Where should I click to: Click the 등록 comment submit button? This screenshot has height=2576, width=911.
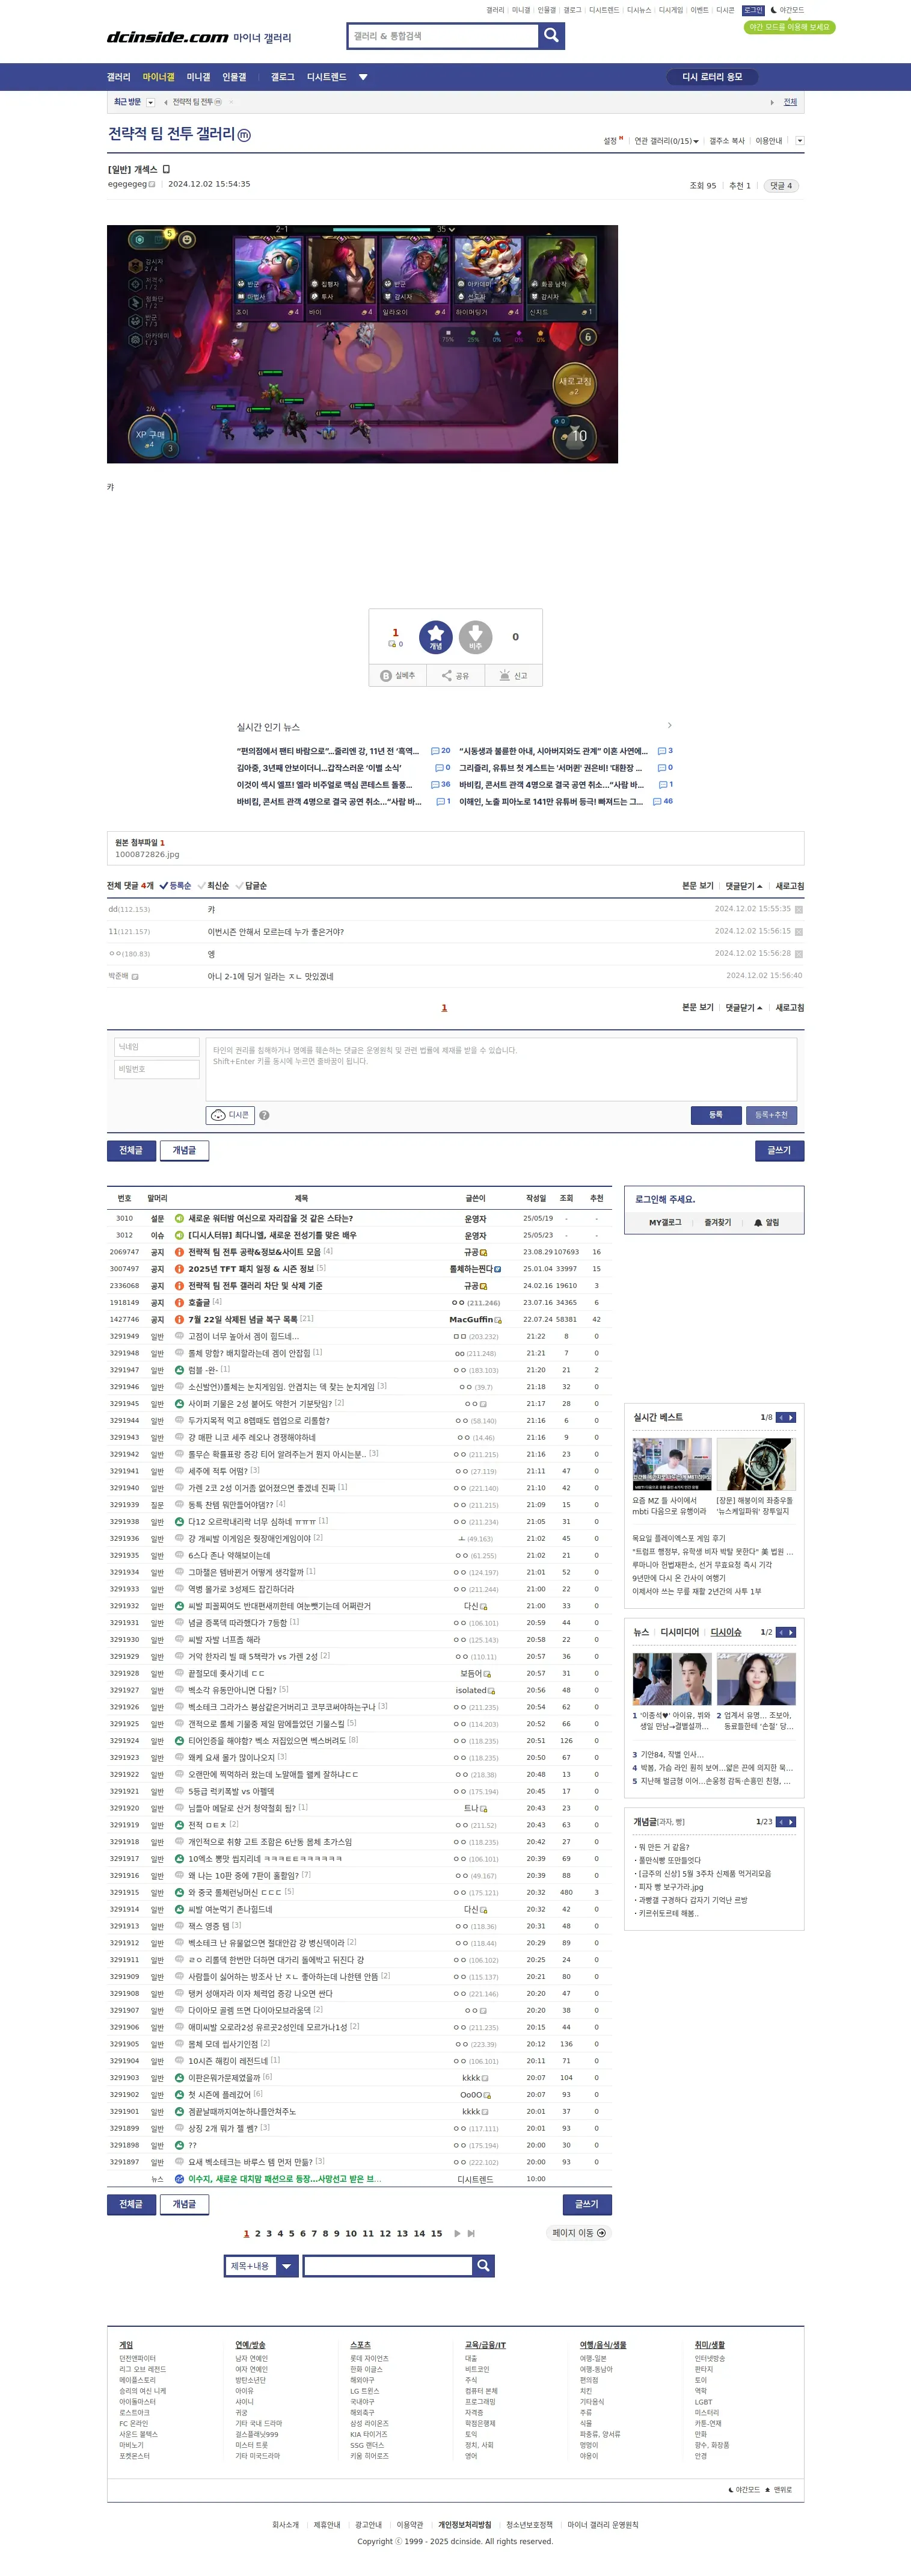tap(715, 1115)
